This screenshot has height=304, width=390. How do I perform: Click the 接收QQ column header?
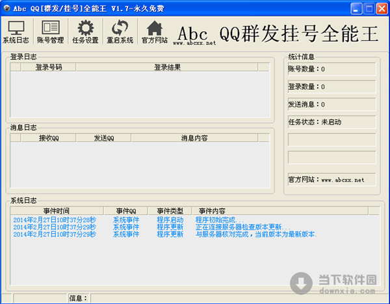(x=49, y=138)
